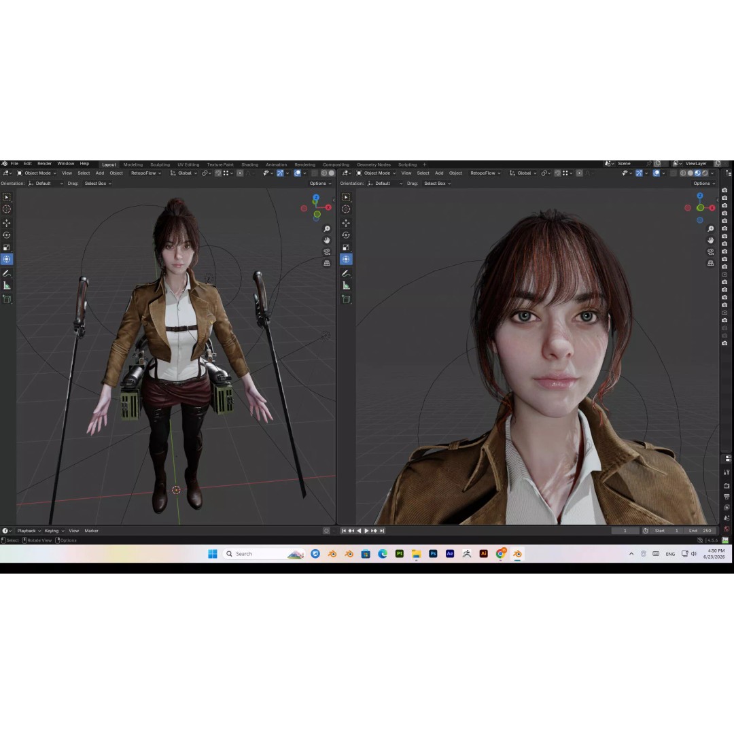Click Marker in timeline header
The height and width of the screenshot is (734, 734).
click(91, 531)
